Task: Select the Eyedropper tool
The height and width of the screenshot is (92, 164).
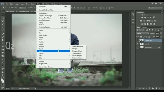Action: 3,31
